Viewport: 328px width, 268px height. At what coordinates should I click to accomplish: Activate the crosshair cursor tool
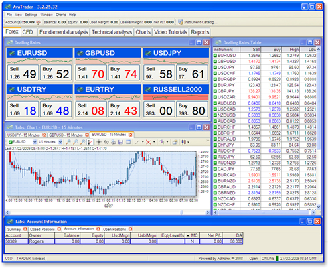tap(99, 142)
